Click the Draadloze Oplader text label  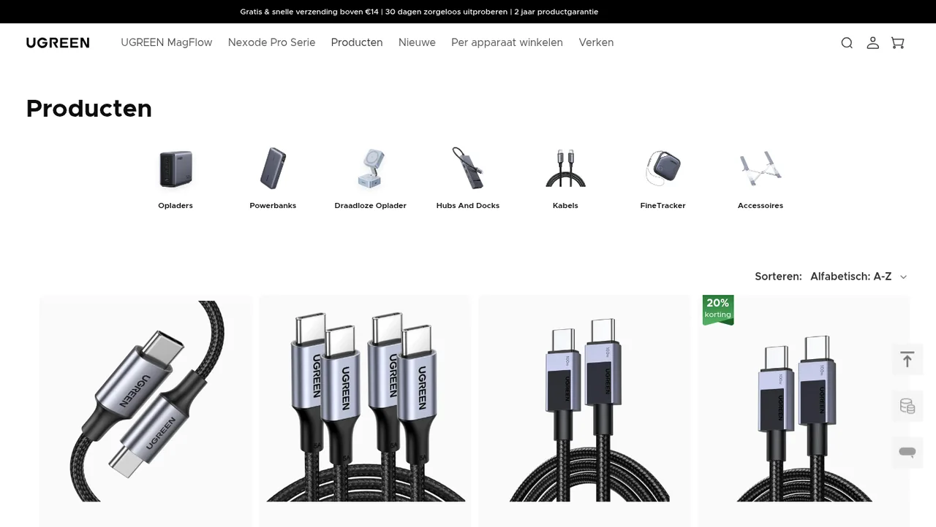pos(371,206)
